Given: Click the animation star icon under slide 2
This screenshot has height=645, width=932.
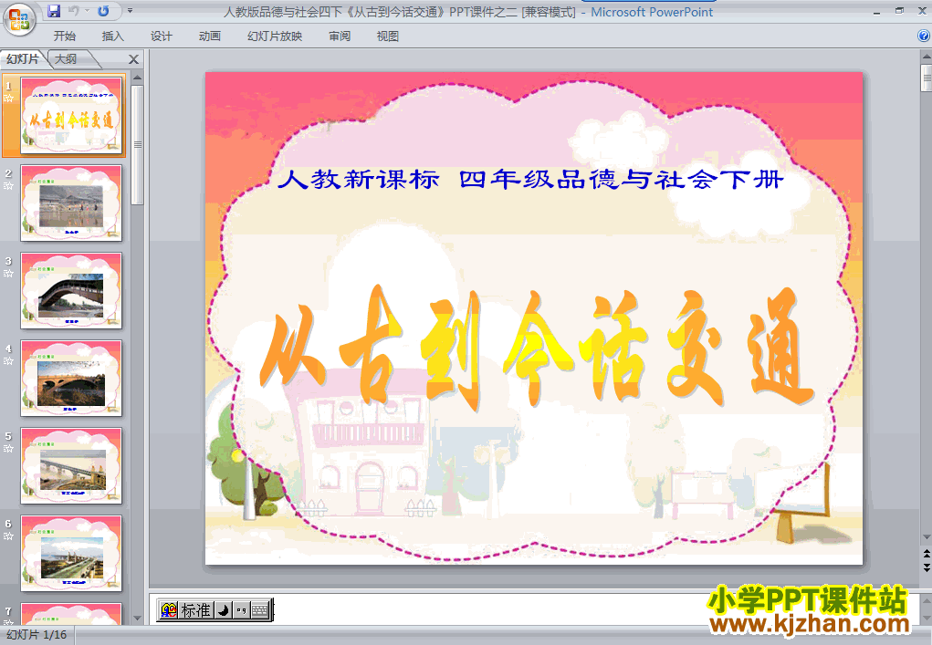Looking at the screenshot, I should pos(8,186).
